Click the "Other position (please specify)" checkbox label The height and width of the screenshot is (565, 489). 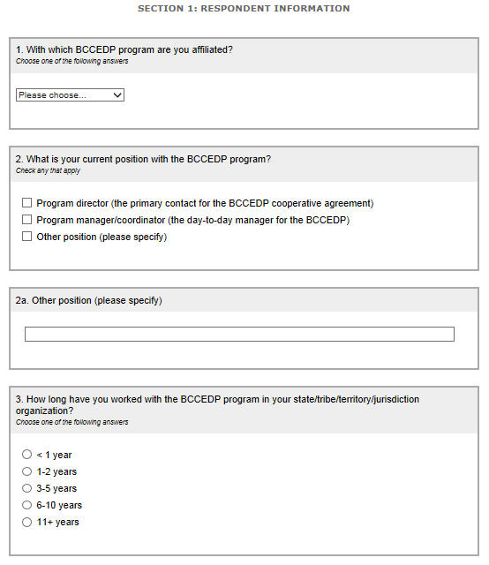[x=102, y=237]
